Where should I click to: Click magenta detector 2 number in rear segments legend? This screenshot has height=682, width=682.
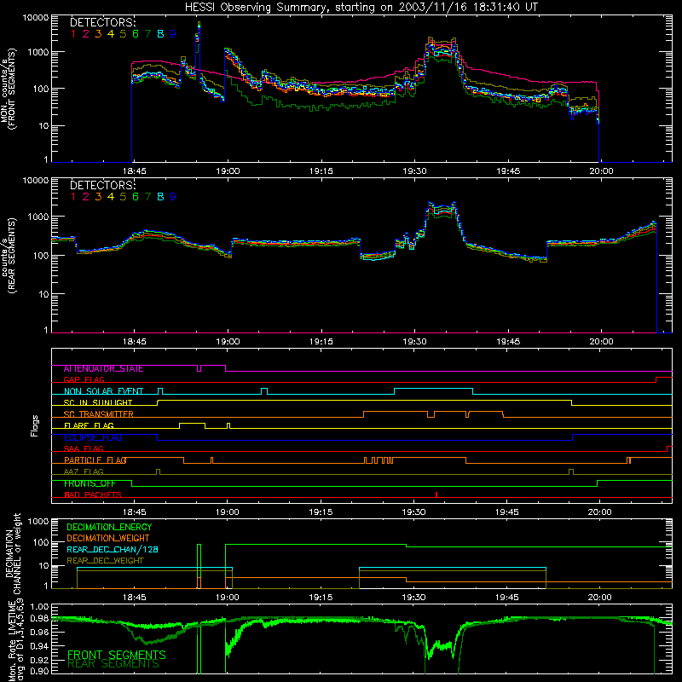[86, 197]
